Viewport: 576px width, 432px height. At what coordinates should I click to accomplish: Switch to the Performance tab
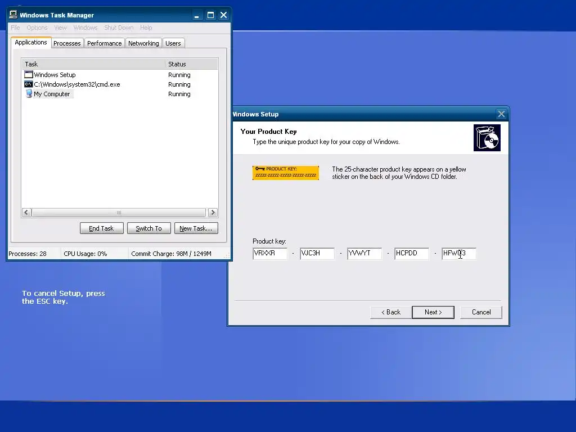point(104,43)
